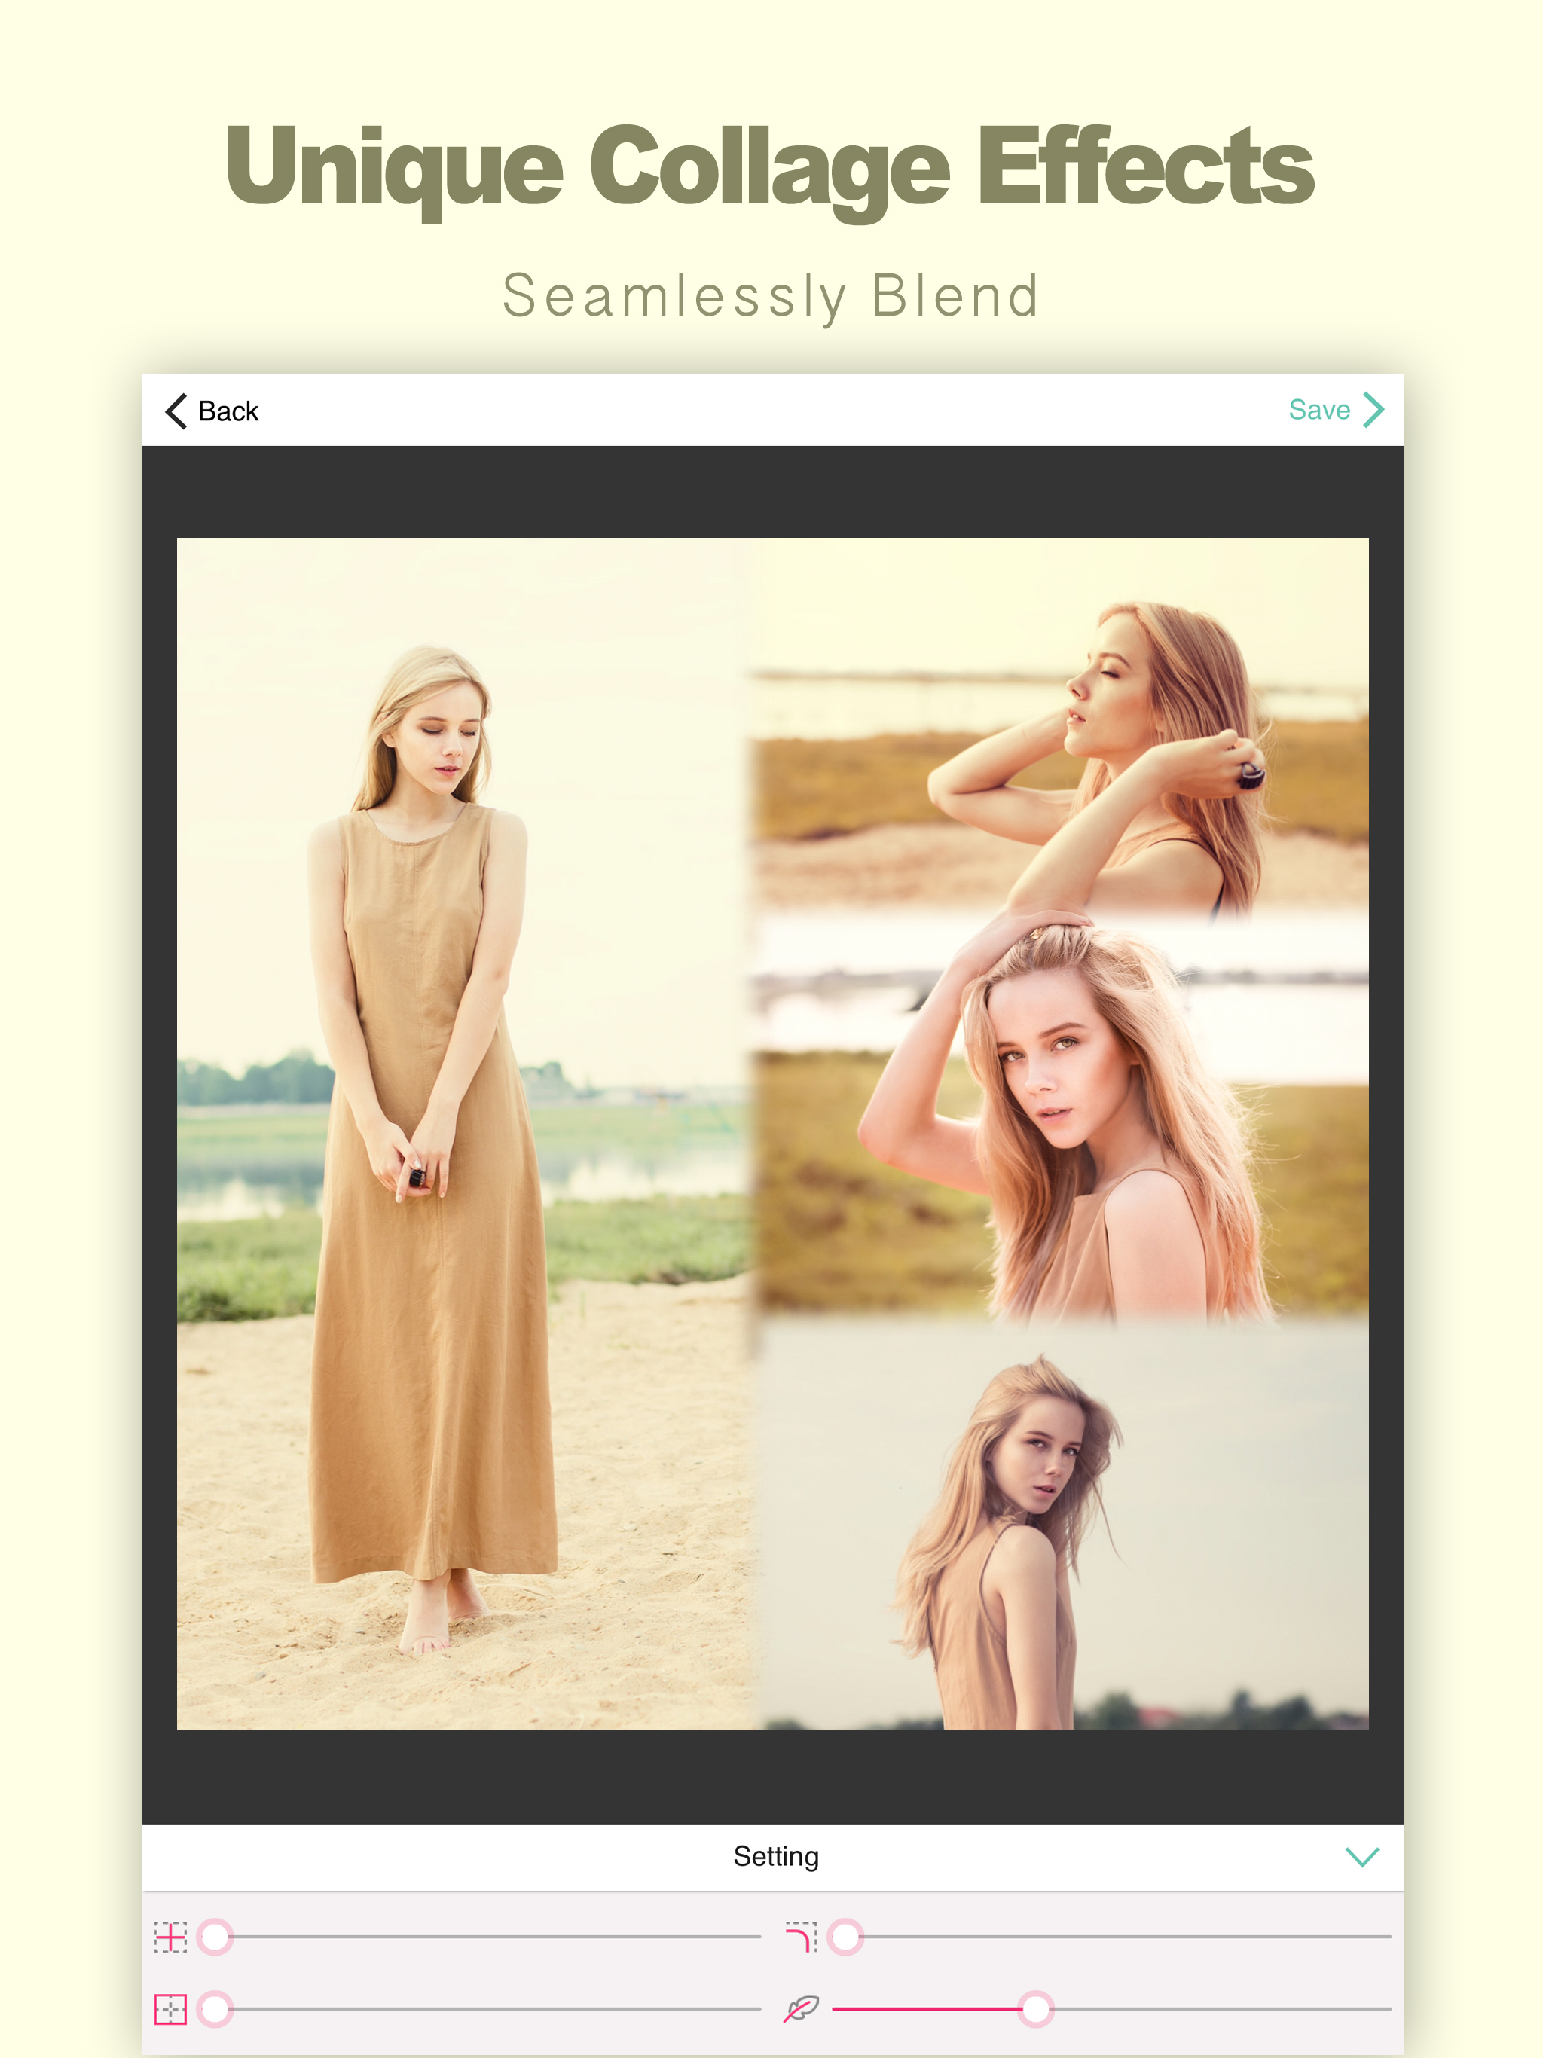1543x2058 pixels.
Task: Click the corner radius icon
Action: (x=800, y=1937)
